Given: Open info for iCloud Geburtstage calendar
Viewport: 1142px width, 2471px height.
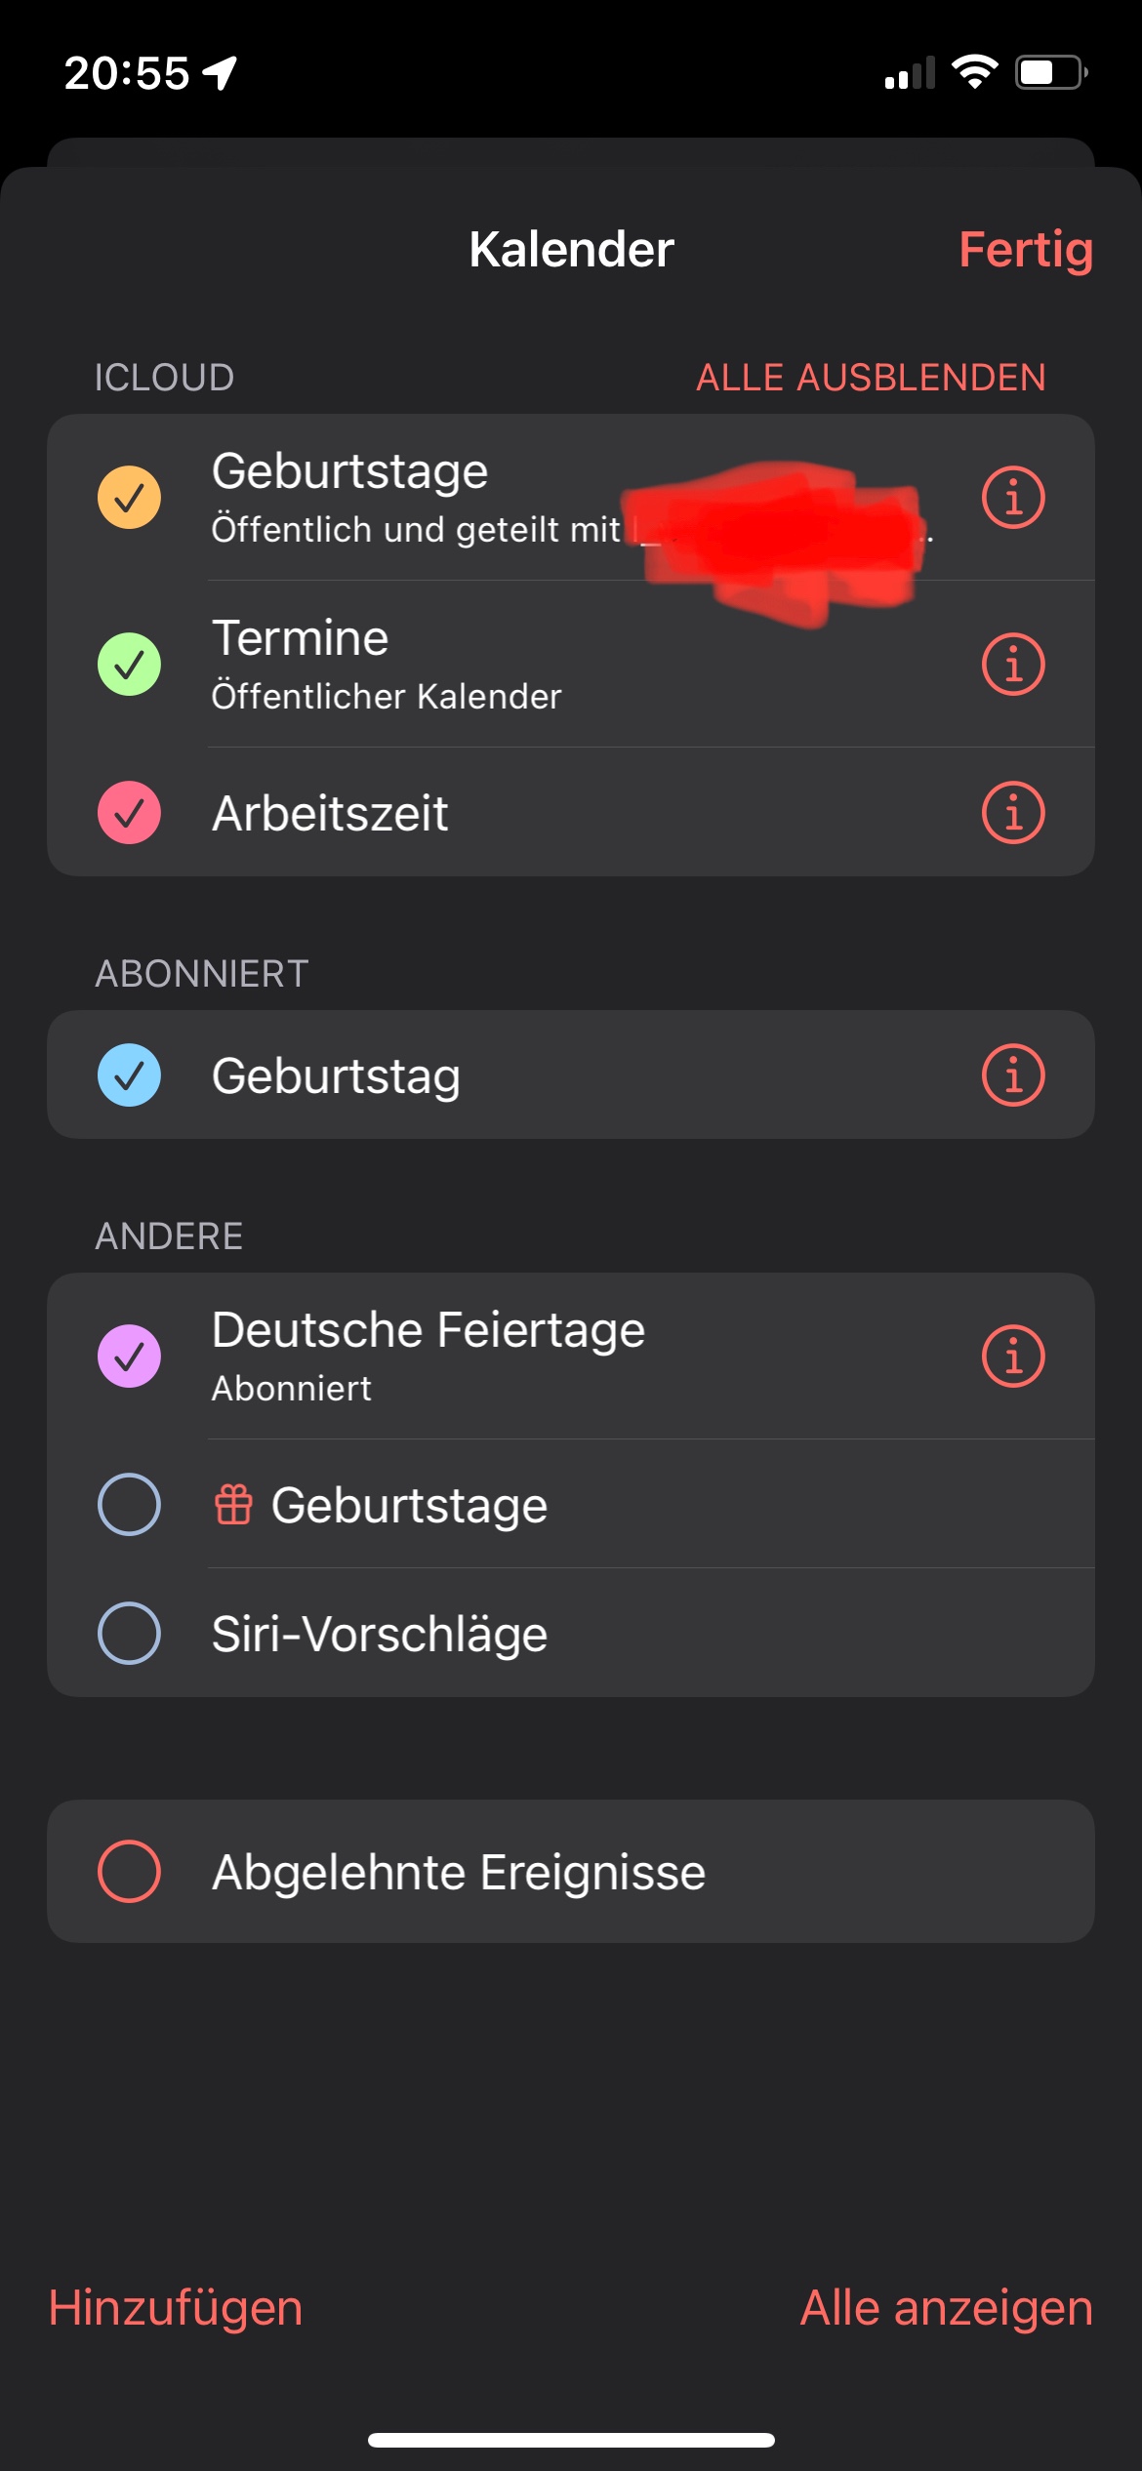Looking at the screenshot, I should tap(1013, 498).
